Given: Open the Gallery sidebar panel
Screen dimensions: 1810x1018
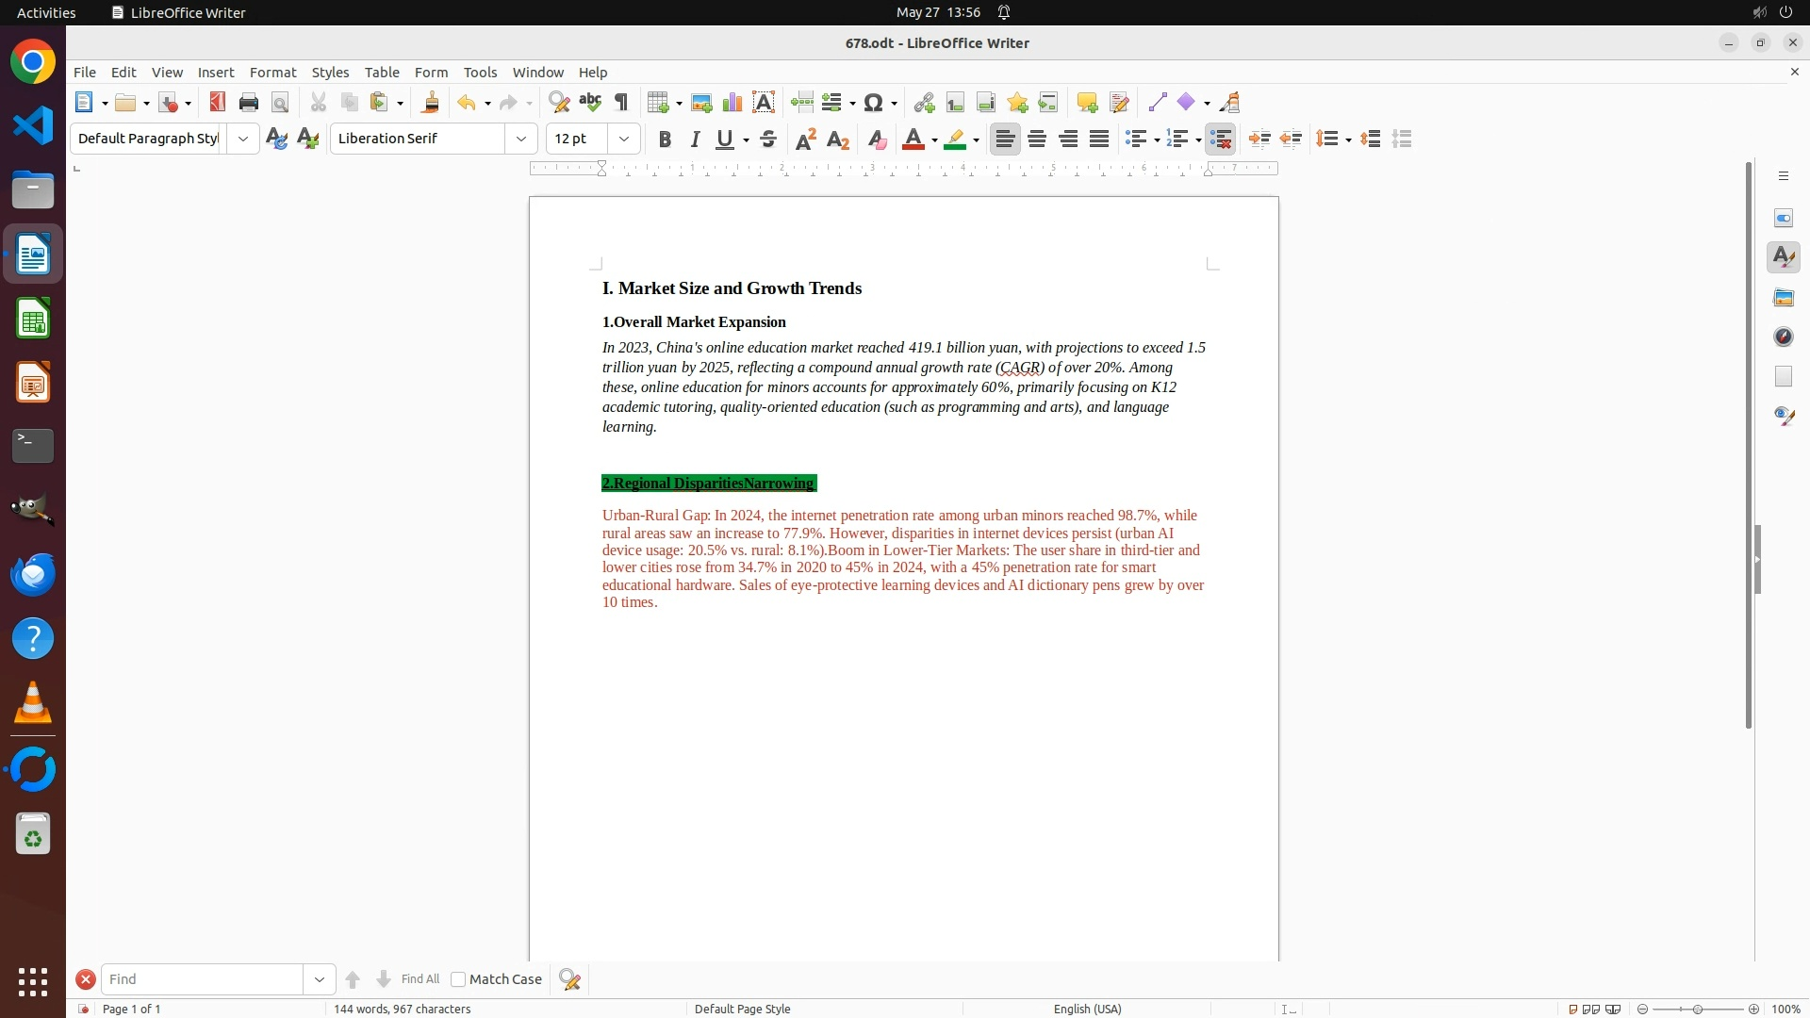Looking at the screenshot, I should [x=1783, y=298].
